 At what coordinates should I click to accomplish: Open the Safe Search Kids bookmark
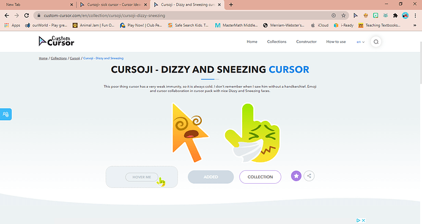188,25
